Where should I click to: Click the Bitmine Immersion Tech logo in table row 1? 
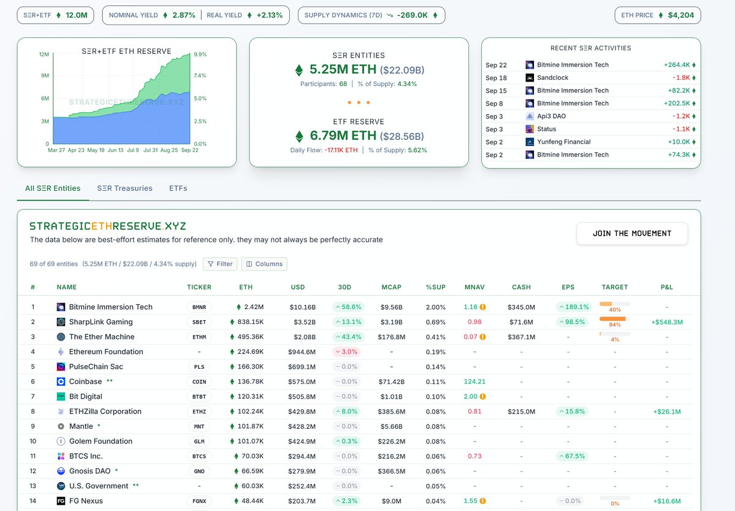61,307
